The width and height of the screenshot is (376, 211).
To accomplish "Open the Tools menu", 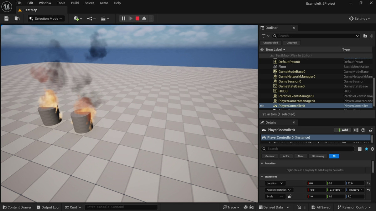I will point(61,3).
